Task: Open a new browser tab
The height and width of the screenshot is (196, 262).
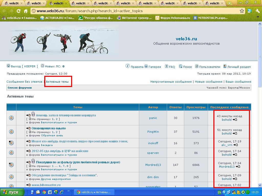Action: (x=230, y=3)
